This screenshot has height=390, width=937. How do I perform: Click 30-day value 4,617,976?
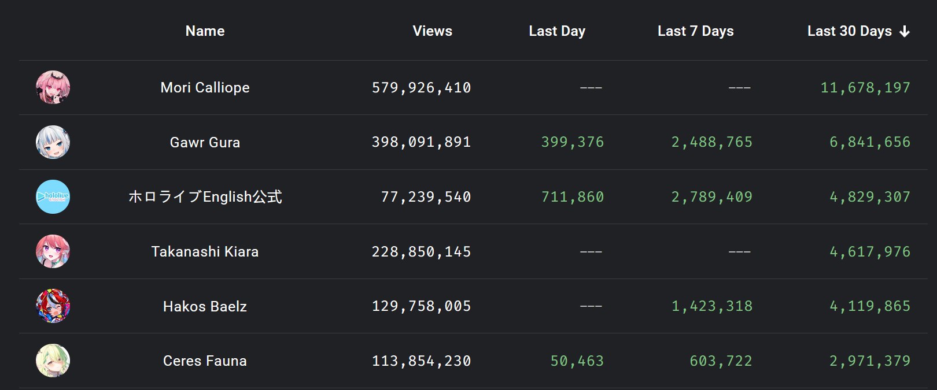pos(870,251)
